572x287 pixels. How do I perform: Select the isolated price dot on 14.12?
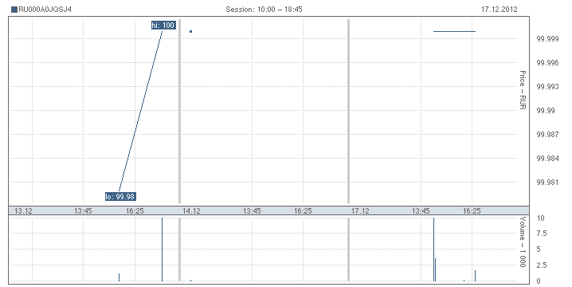click(190, 31)
